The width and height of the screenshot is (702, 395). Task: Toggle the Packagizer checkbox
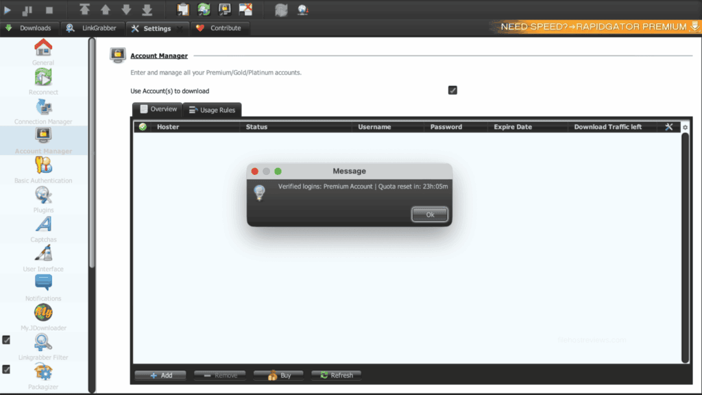pos(6,370)
